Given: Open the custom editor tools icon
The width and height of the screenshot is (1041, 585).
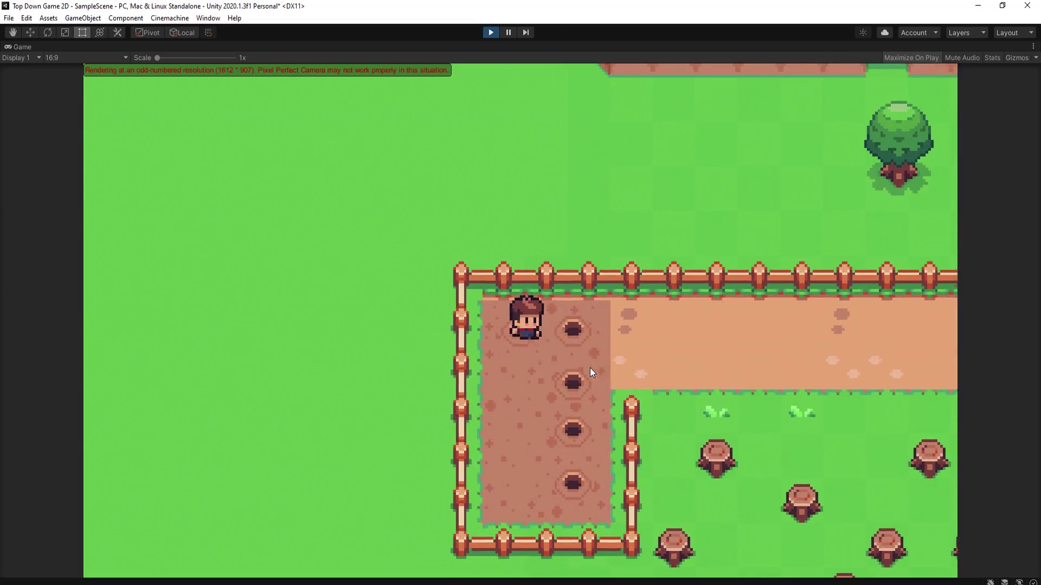Looking at the screenshot, I should [117, 32].
